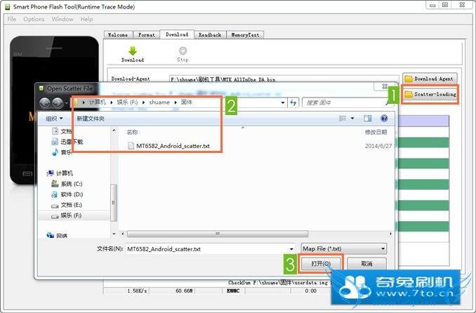
Task: Open drive 软件 (D:)
Action: coord(67,194)
